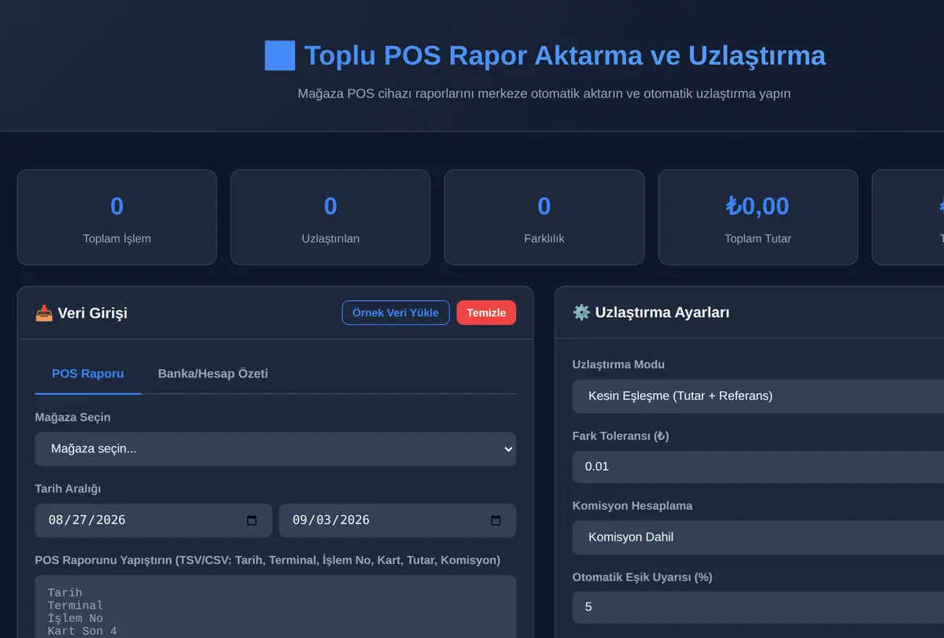Click the 'Uzlaştırma Ayarları' panel heading

click(662, 312)
